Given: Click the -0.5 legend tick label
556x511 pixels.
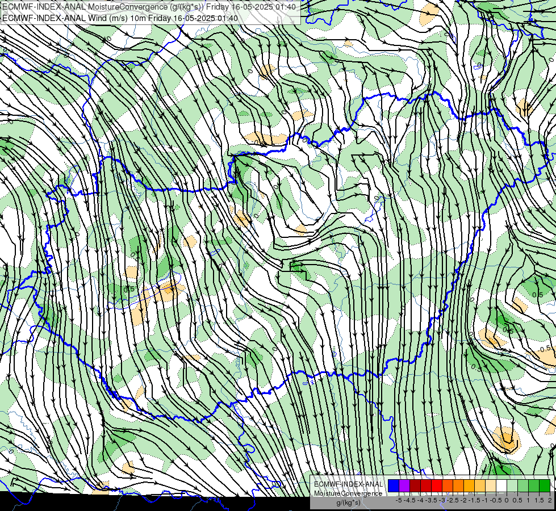Looking at the screenshot, I should point(496,500).
